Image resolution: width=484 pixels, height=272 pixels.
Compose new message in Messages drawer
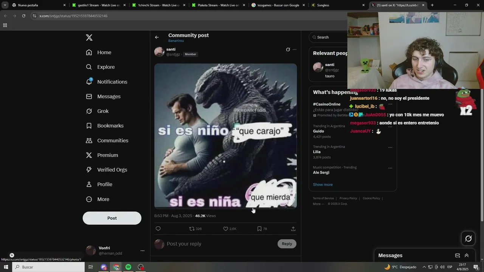458,255
